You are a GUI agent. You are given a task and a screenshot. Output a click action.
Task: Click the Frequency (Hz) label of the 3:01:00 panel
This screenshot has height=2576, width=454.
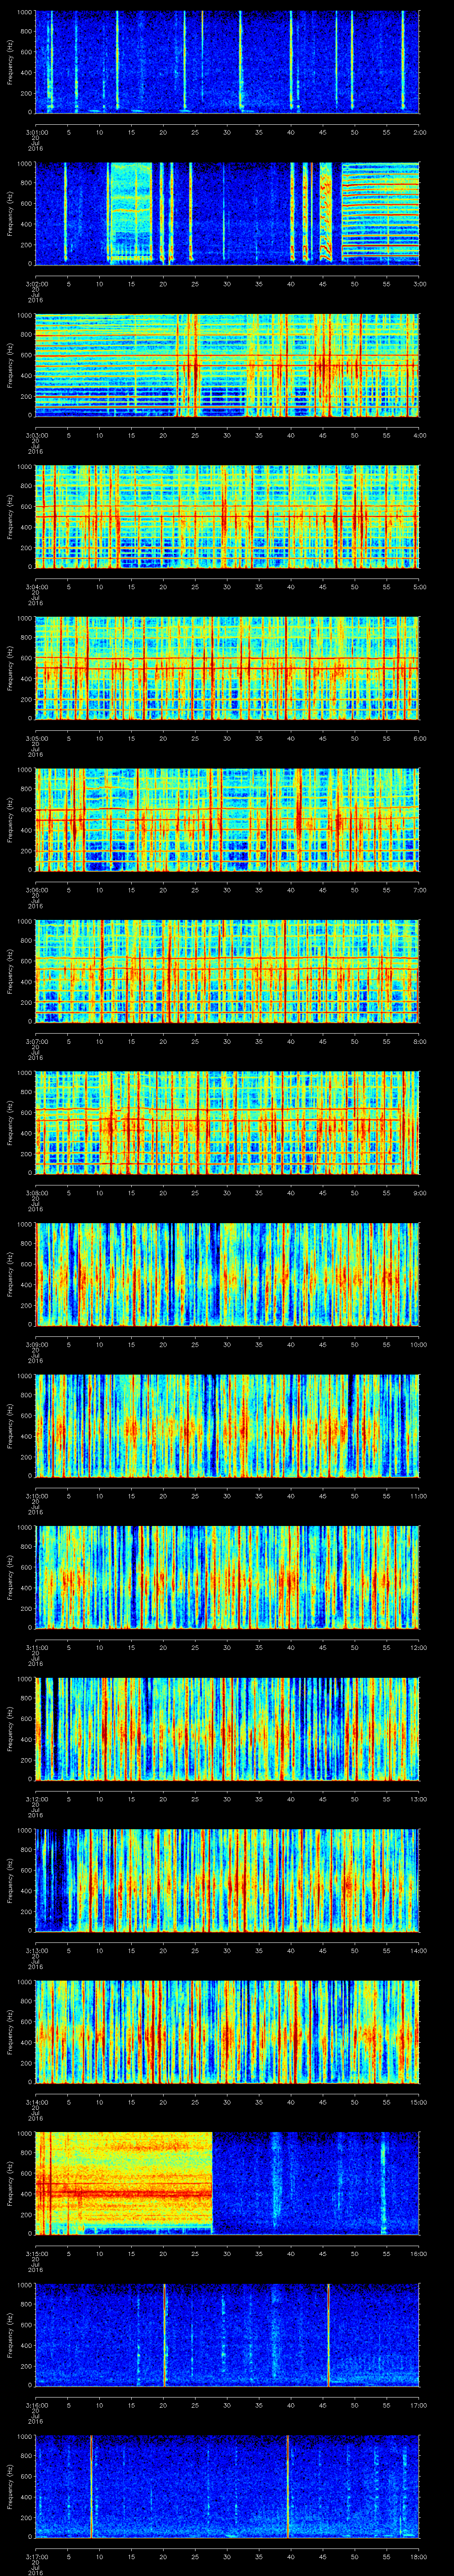(x=10, y=62)
